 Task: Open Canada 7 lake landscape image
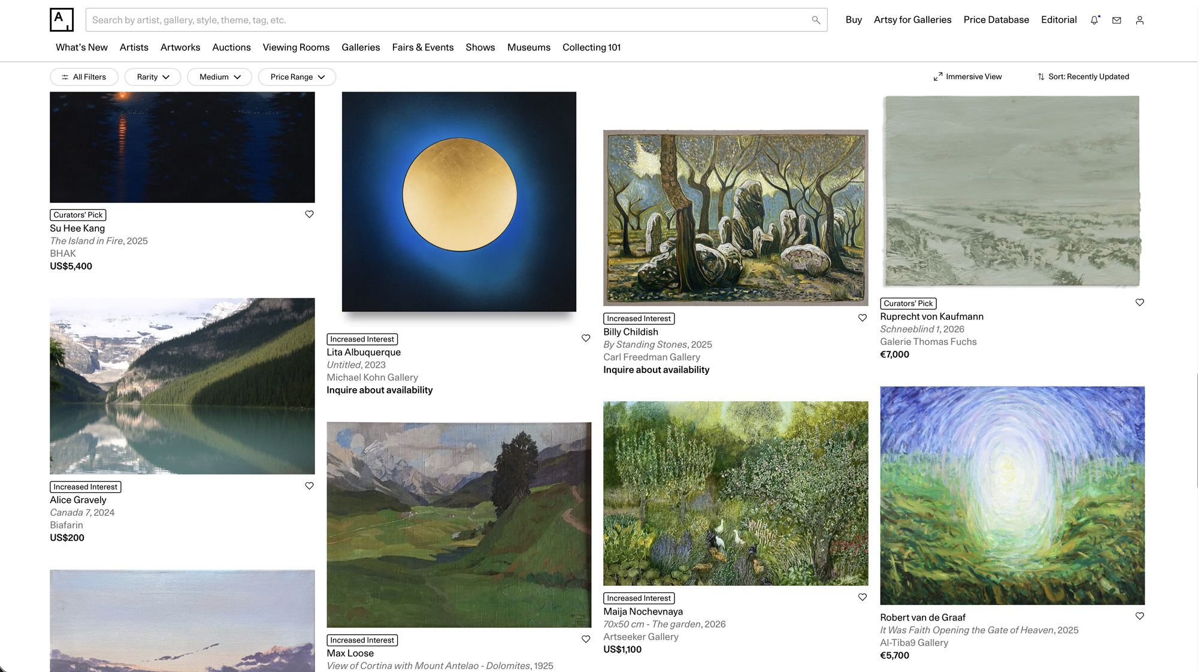[182, 386]
